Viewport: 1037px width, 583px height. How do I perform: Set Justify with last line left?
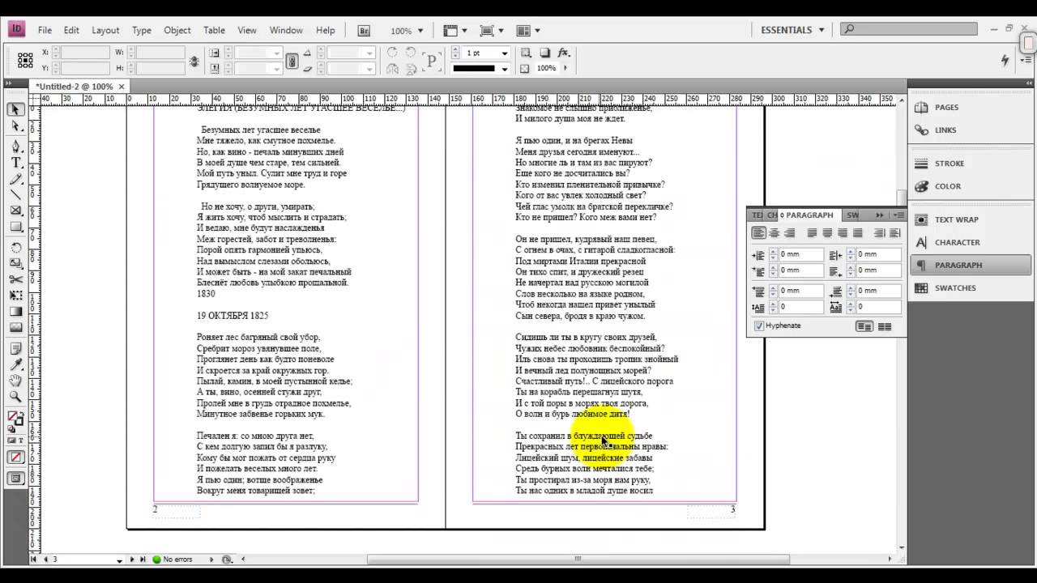[x=812, y=232]
